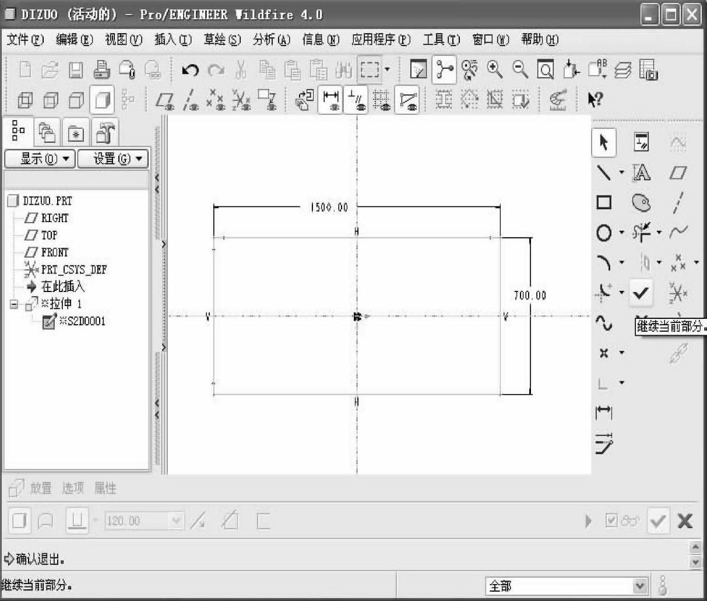Select the Text sketch tool
The width and height of the screenshot is (707, 601).
point(641,173)
